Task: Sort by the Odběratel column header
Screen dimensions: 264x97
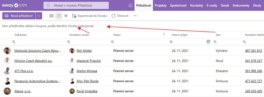Action: click(x=20, y=35)
